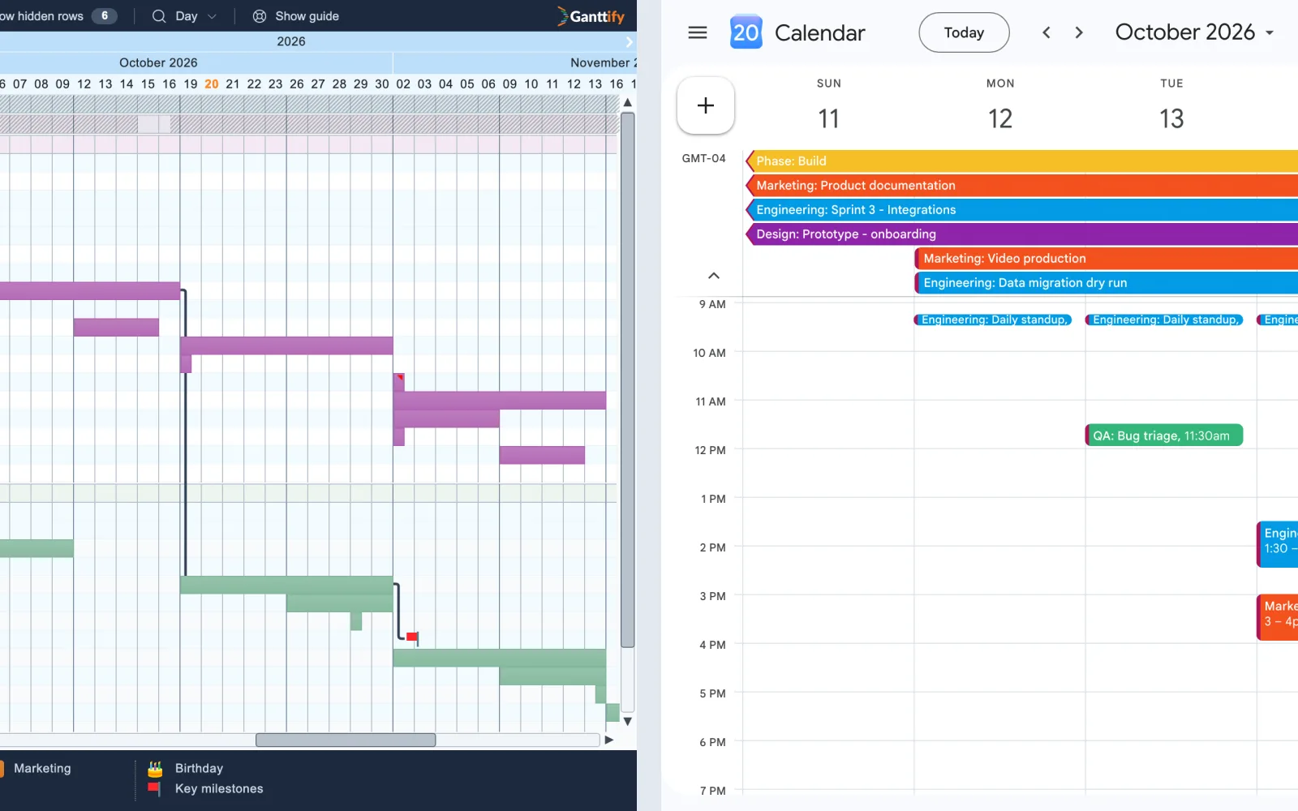Image resolution: width=1298 pixels, height=811 pixels.
Task: Click the Marketing legend label
Action: 42,768
